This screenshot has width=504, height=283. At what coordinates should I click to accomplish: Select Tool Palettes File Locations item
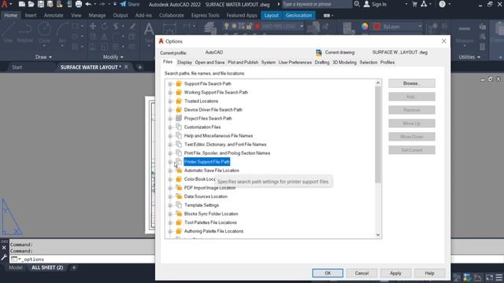click(210, 222)
